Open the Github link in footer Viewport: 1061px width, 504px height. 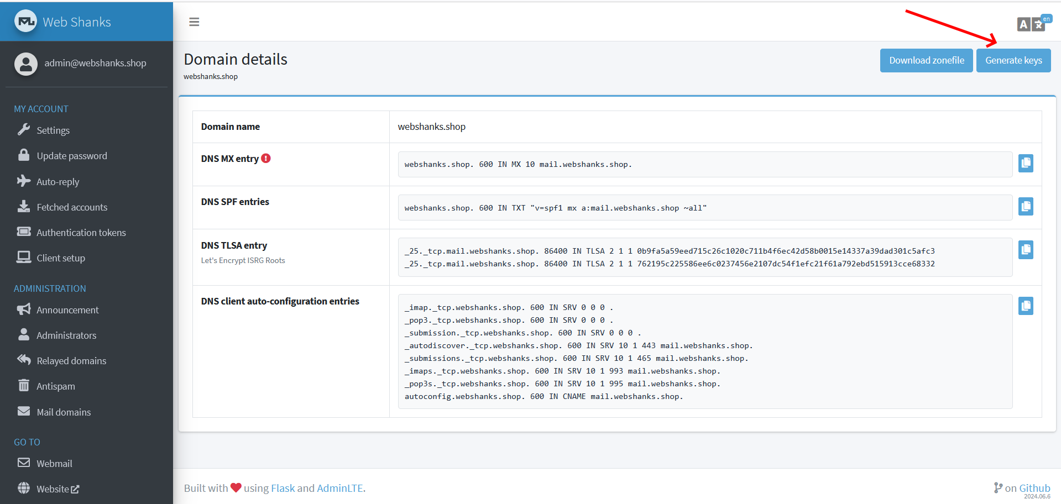point(1034,488)
